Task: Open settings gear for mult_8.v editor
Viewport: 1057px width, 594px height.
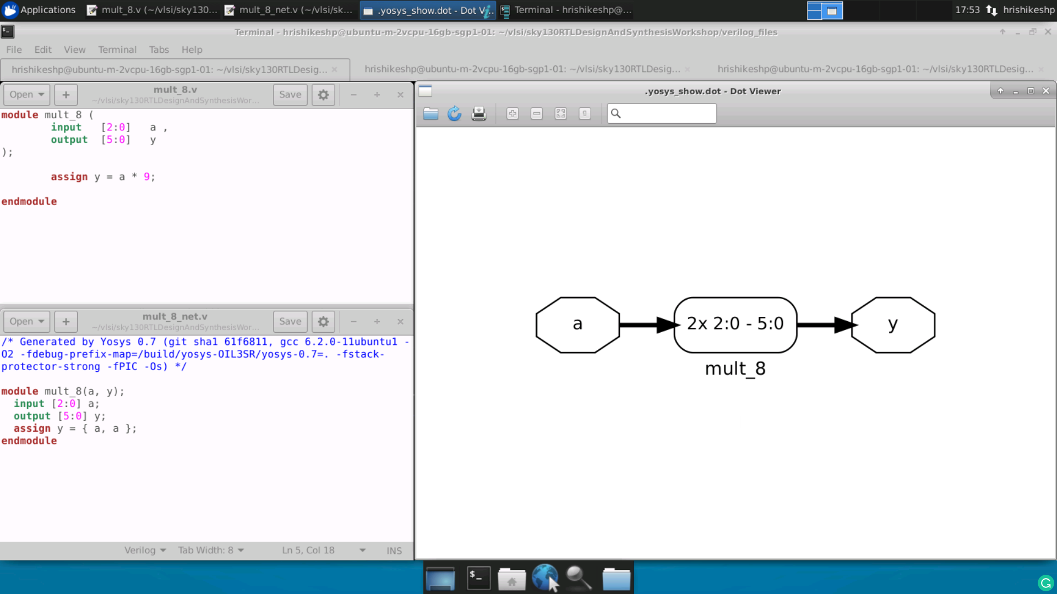Action: [x=323, y=95]
